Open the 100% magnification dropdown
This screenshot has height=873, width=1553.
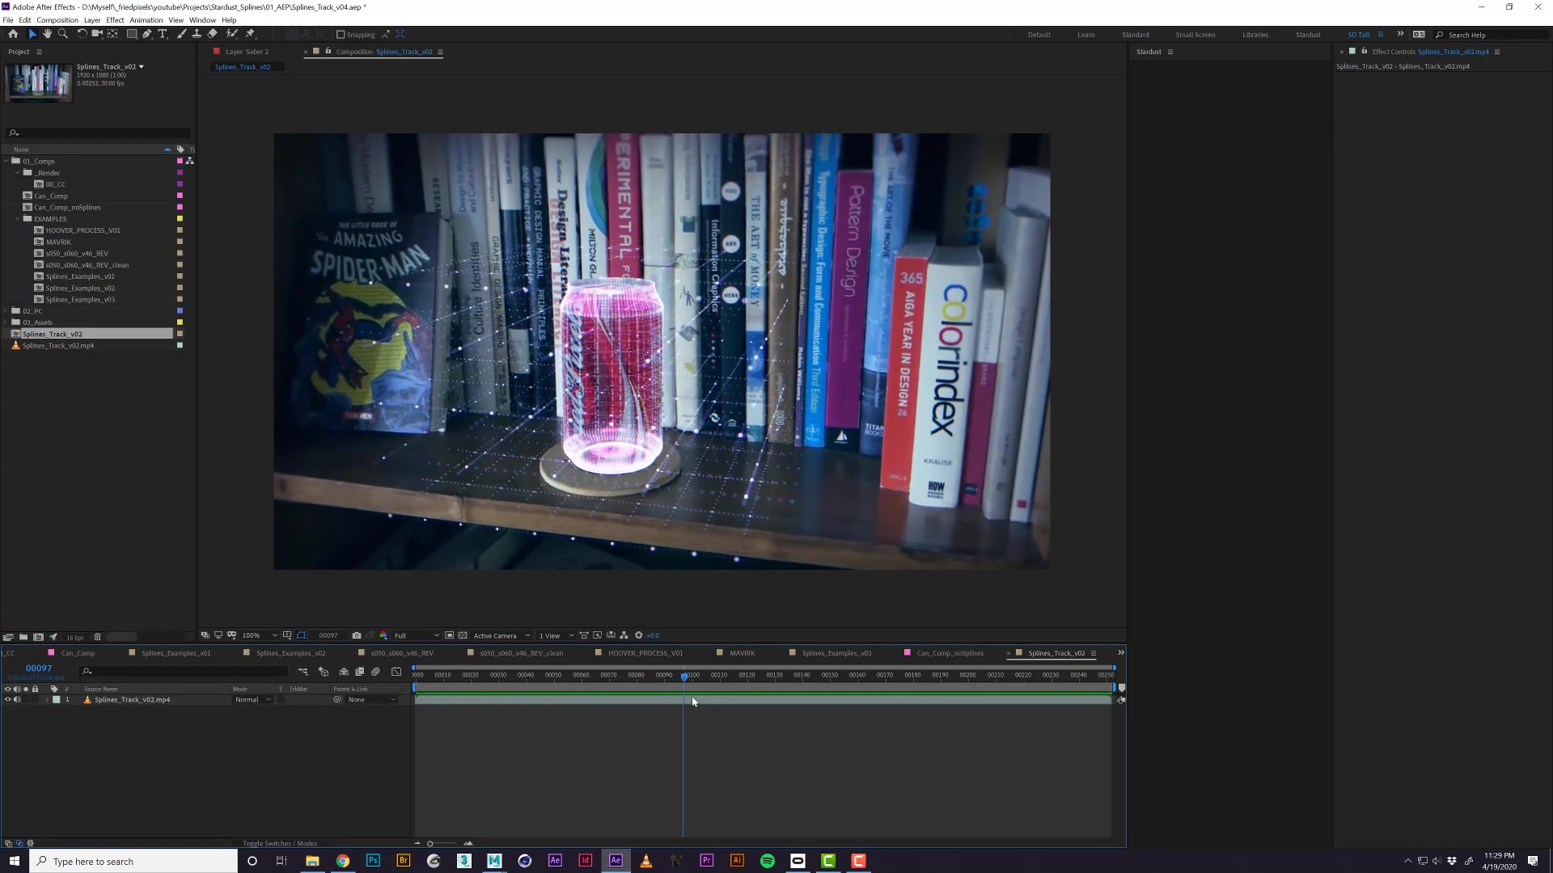pyautogui.click(x=260, y=635)
